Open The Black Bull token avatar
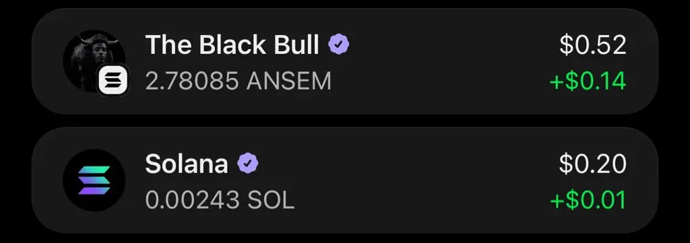 click(94, 61)
